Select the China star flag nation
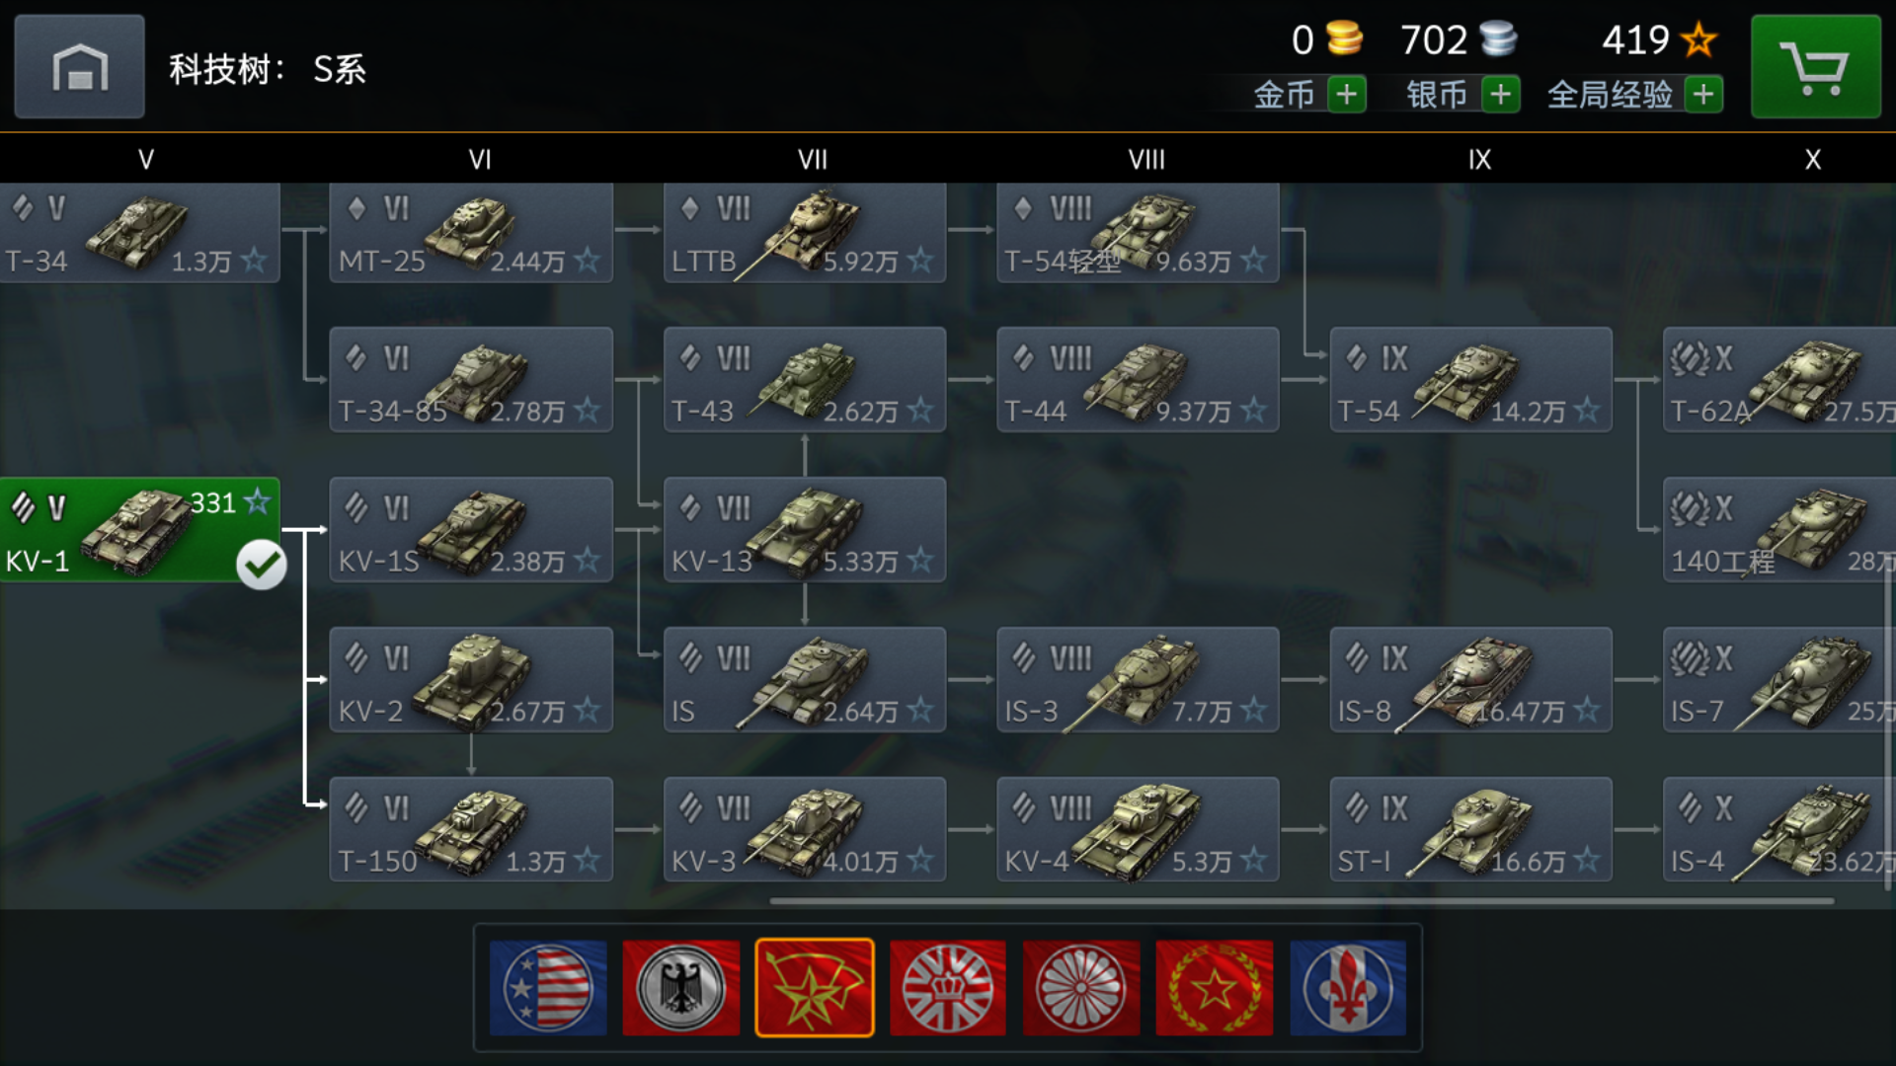Viewport: 1896px width, 1066px height. click(x=1215, y=987)
